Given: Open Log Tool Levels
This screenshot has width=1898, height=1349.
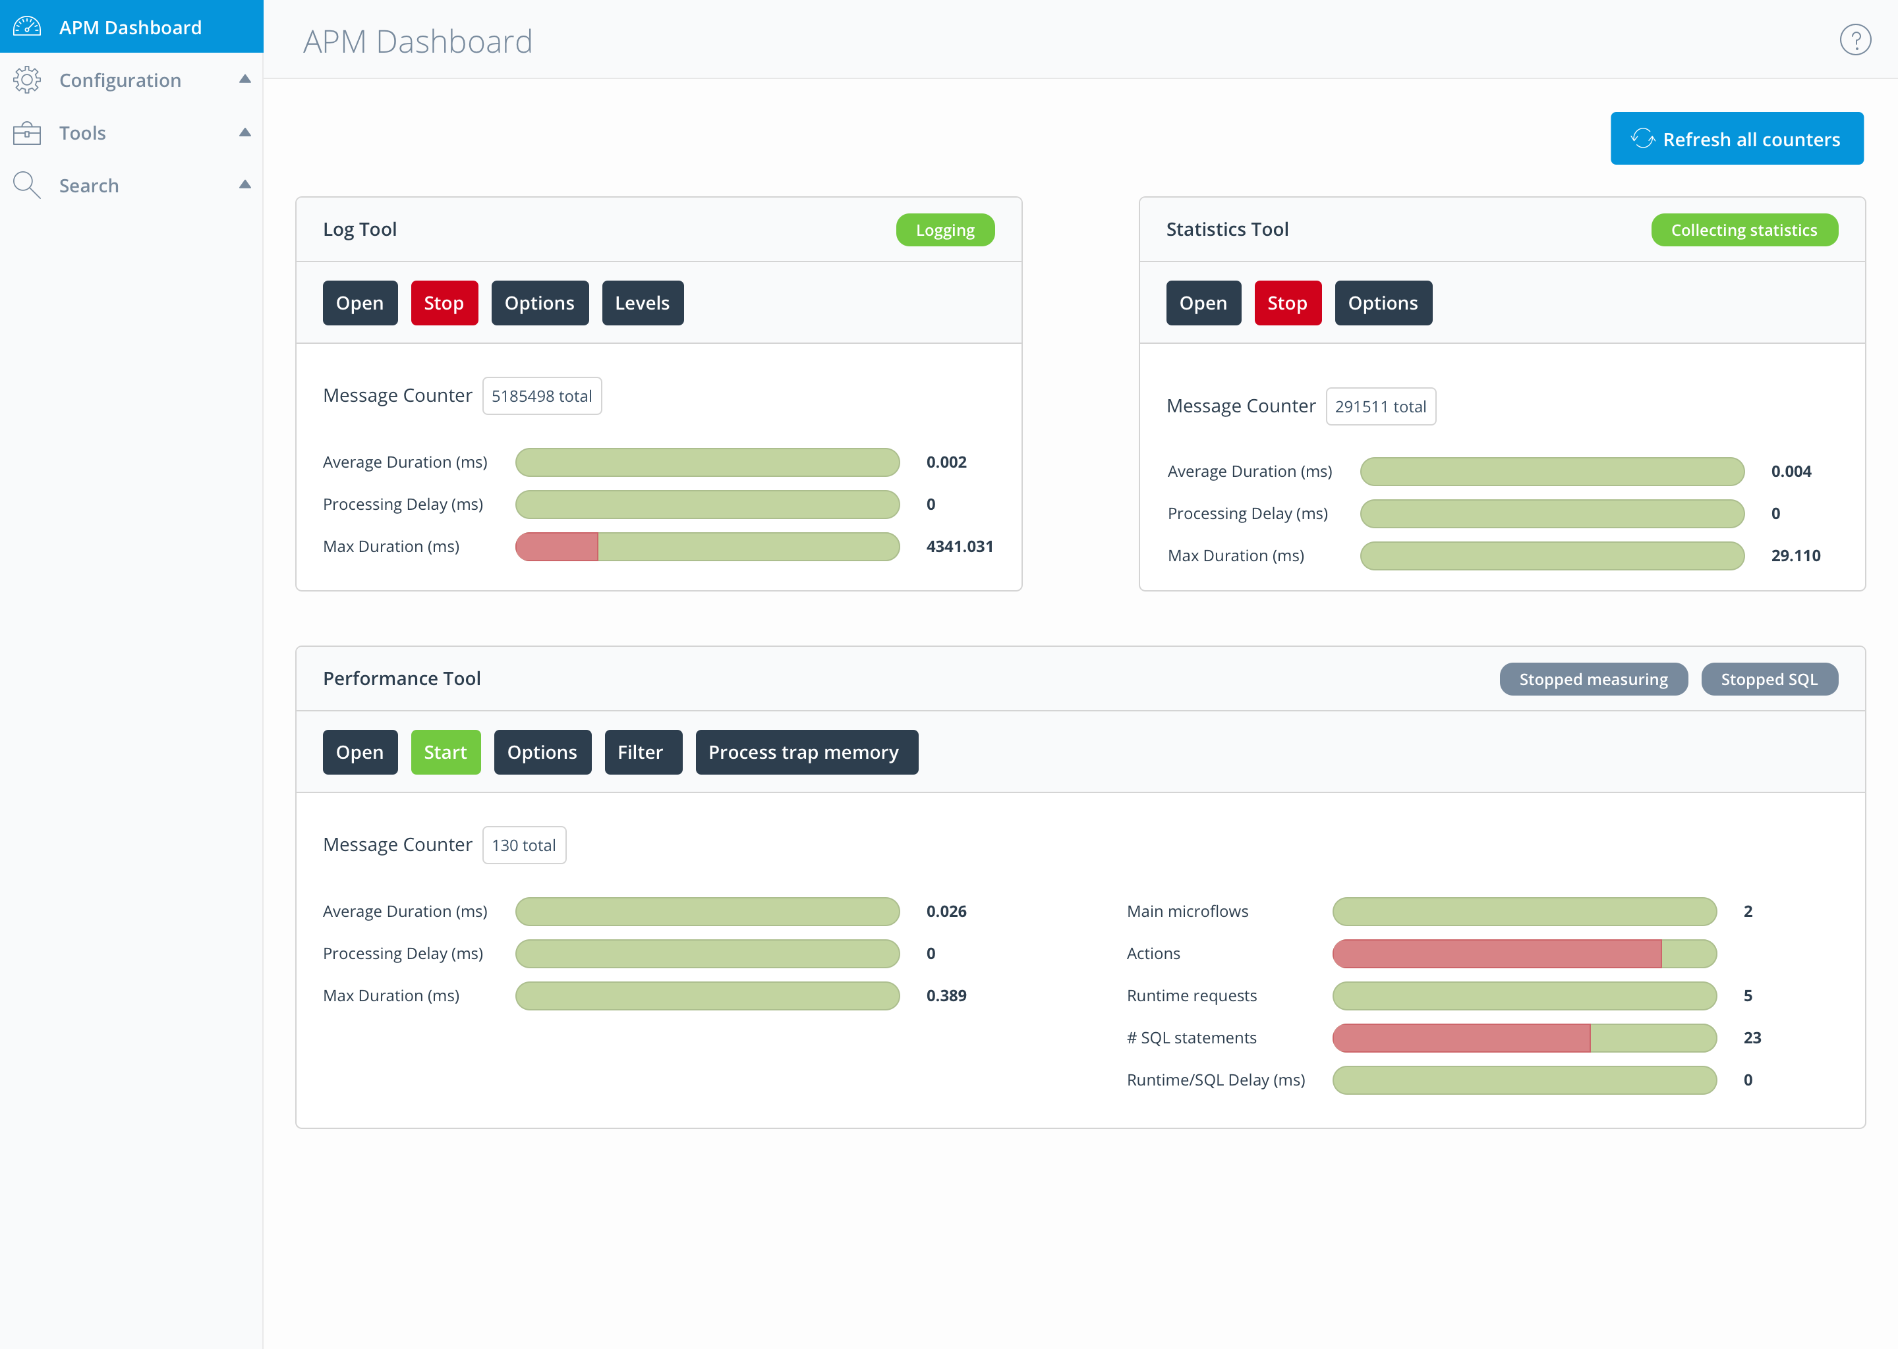Looking at the screenshot, I should click(x=643, y=303).
